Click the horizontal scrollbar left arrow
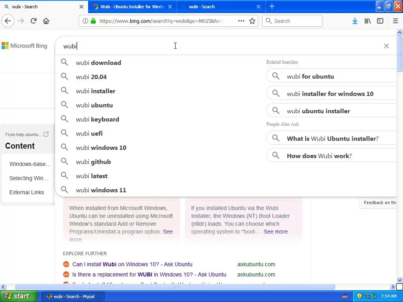 point(3,287)
